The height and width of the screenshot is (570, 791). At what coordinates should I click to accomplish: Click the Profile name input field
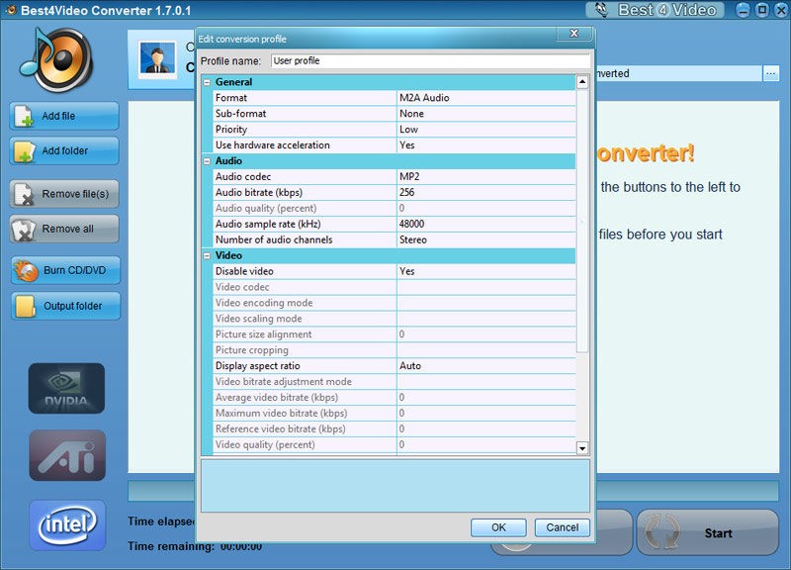[x=430, y=60]
